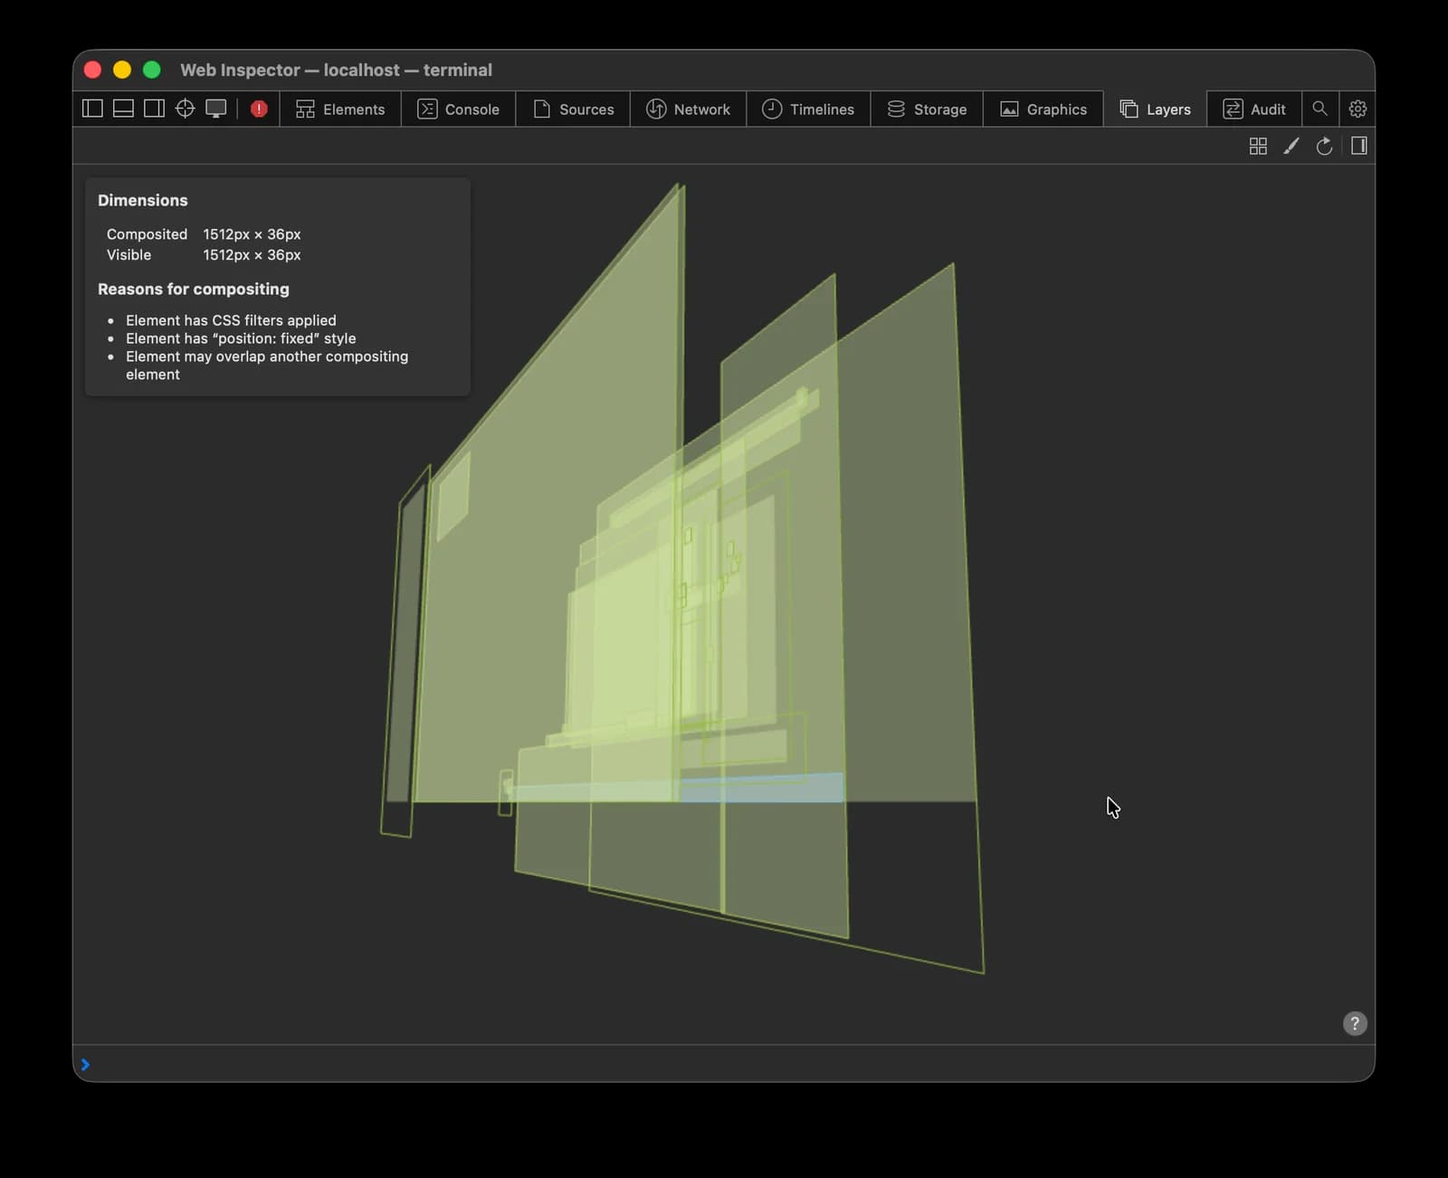Select the blue highlighted layer
1448x1178 pixels.
click(x=760, y=789)
